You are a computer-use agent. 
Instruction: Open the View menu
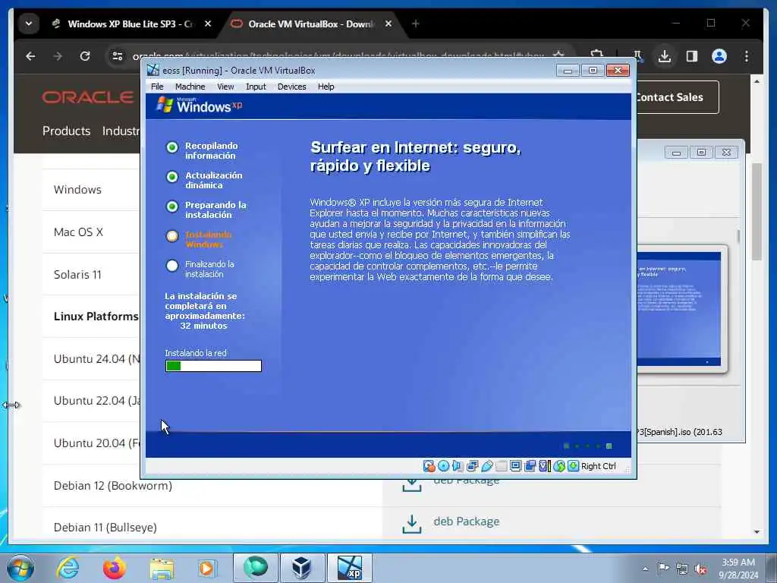pyautogui.click(x=225, y=87)
